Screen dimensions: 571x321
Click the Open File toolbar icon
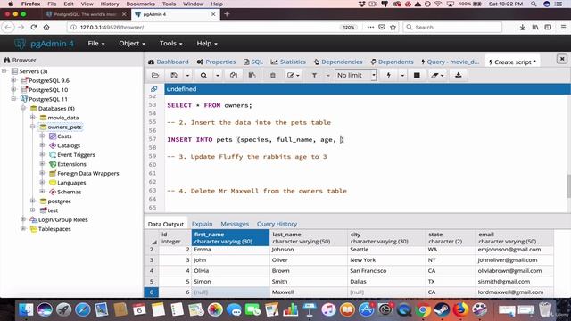(x=155, y=75)
